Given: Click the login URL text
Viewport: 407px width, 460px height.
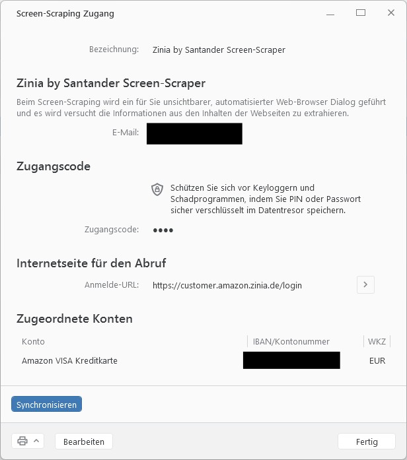Looking at the screenshot, I should pos(227,286).
